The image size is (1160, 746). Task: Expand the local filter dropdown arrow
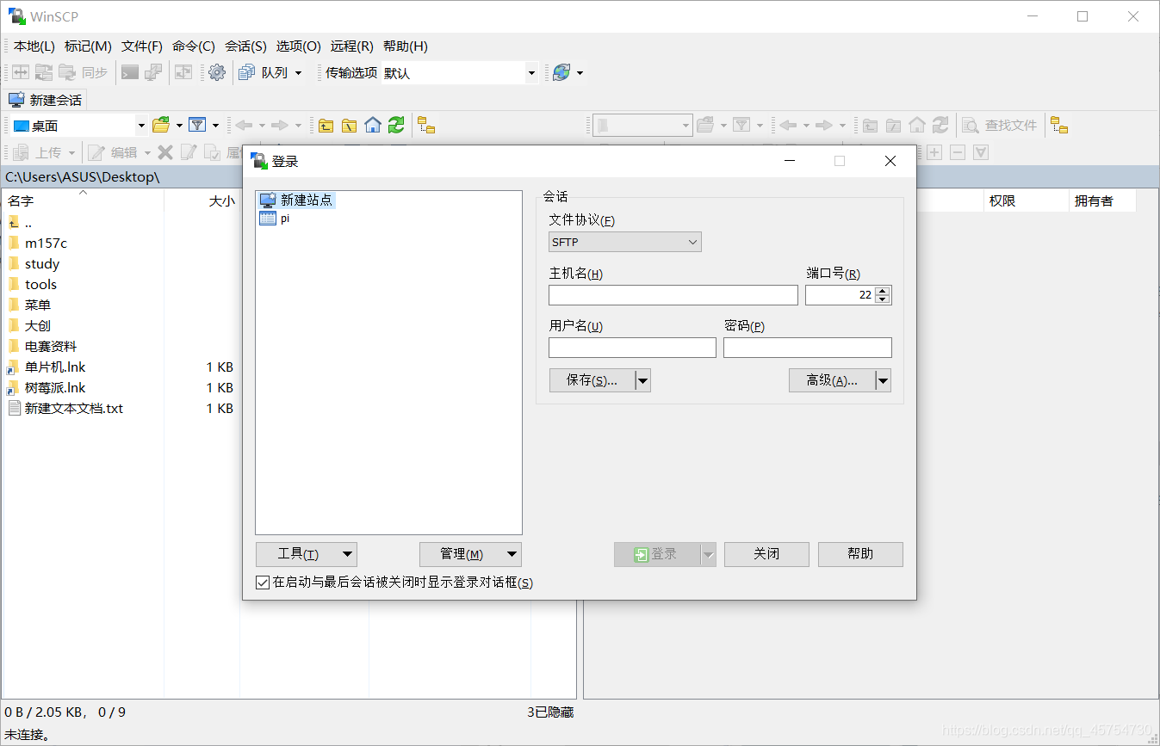(x=215, y=126)
